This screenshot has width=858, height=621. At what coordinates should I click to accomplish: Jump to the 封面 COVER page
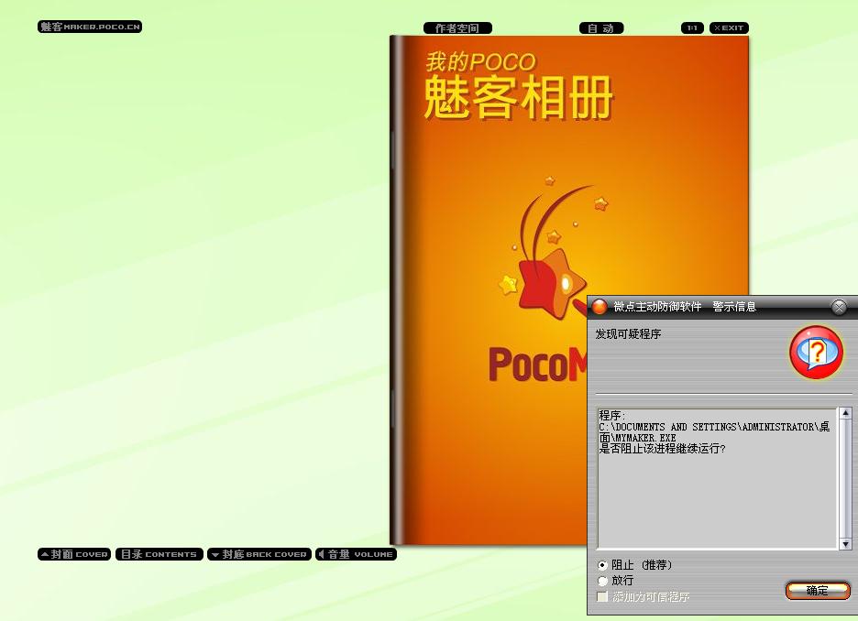tap(74, 554)
